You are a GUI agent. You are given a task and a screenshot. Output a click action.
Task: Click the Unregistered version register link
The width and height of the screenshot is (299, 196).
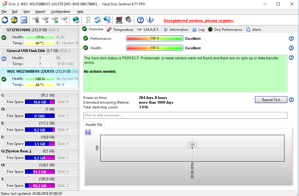pyautogui.click(x=199, y=20)
